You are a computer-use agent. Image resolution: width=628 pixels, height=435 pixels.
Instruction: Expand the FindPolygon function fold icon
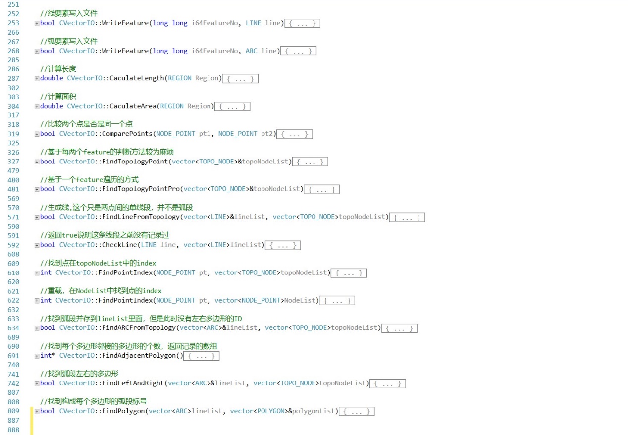[x=37, y=412]
